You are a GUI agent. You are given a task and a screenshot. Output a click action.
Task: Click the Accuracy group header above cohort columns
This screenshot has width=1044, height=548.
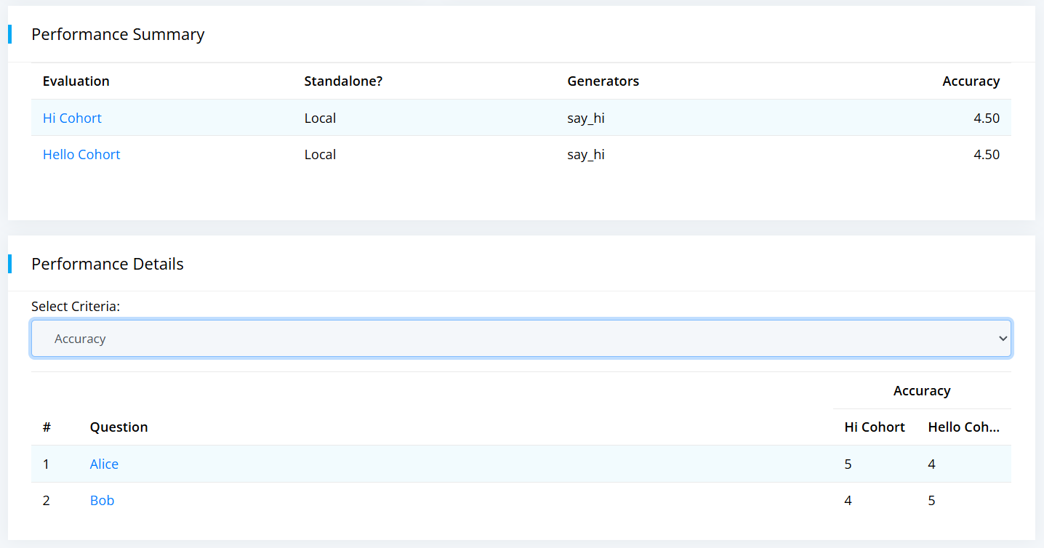[x=921, y=390]
